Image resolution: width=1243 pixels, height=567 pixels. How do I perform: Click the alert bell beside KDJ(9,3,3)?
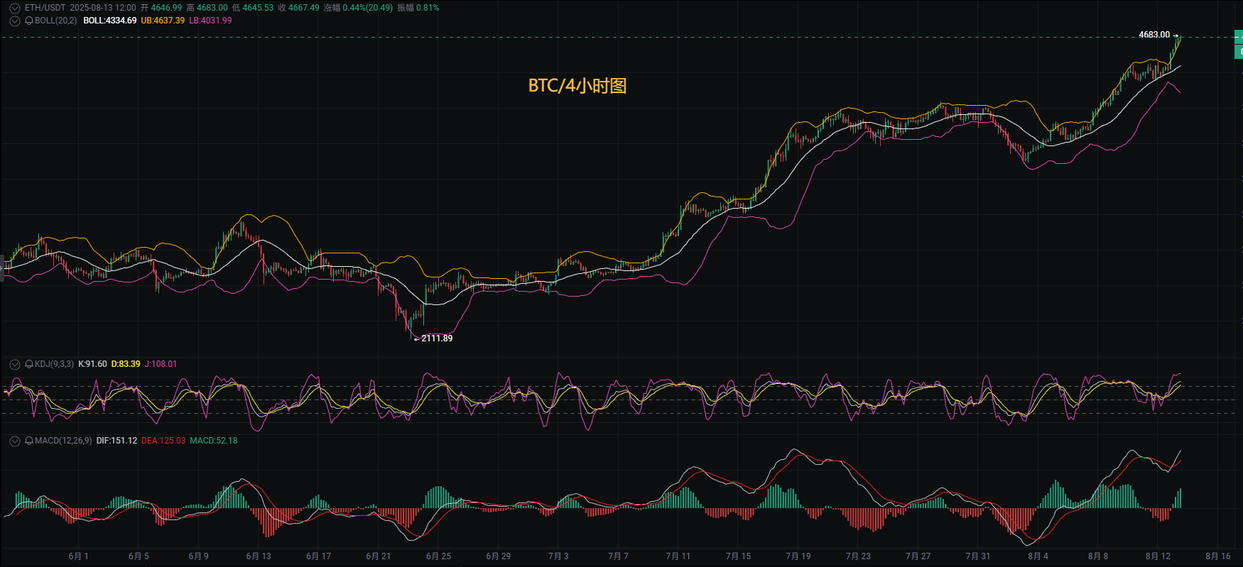coord(29,365)
